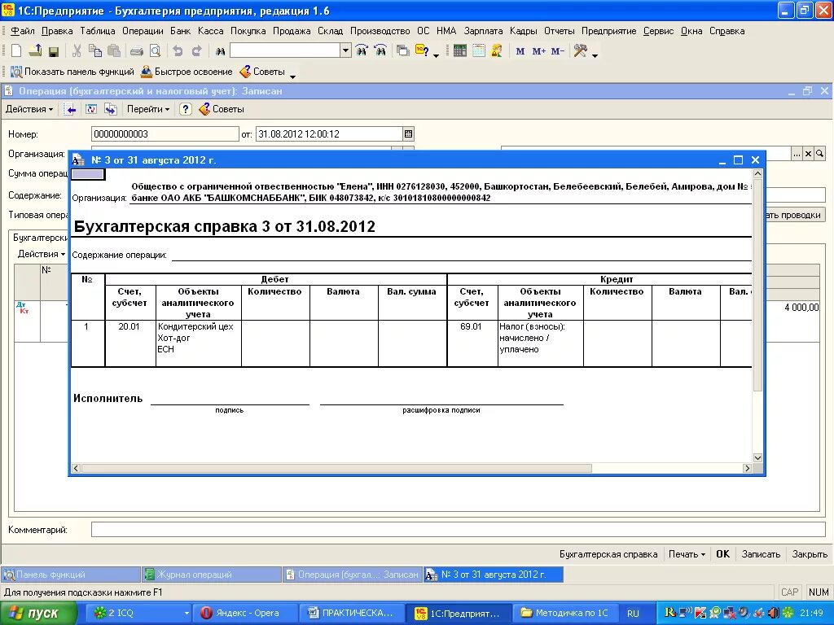This screenshot has height=625, width=834.
Task: Open the Операции menu
Action: point(143,31)
